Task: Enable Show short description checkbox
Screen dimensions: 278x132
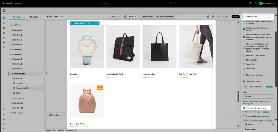Action: coord(244,55)
